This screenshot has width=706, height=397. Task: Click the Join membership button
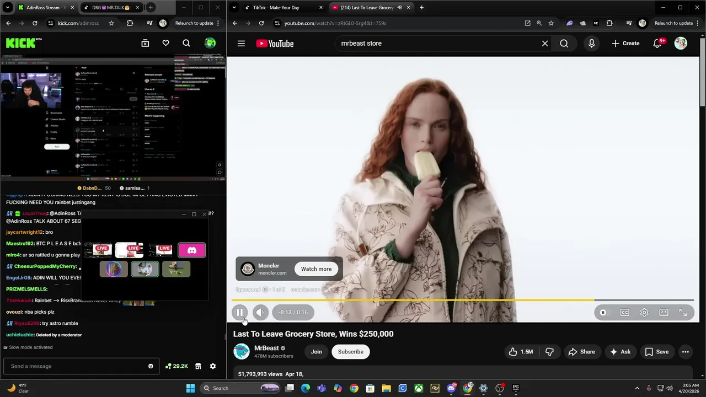(x=316, y=352)
